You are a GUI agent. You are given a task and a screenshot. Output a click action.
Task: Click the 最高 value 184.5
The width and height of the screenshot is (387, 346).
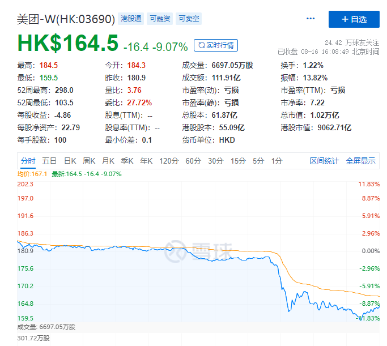pyautogui.click(x=49, y=65)
